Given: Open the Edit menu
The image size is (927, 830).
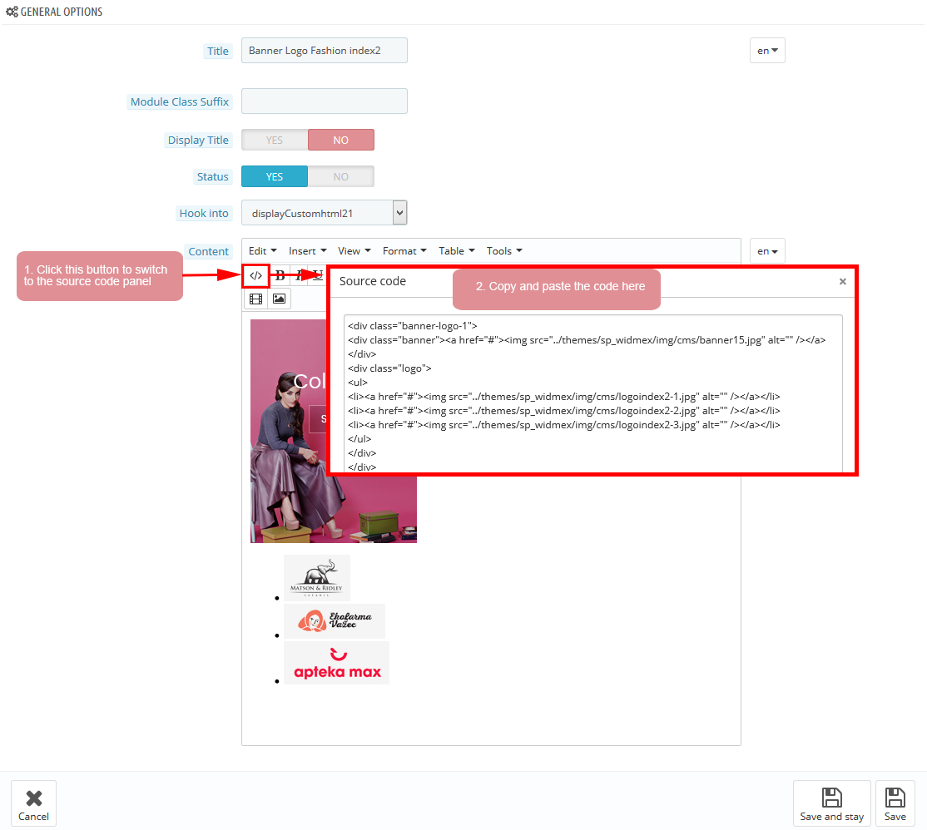Looking at the screenshot, I should click(262, 251).
